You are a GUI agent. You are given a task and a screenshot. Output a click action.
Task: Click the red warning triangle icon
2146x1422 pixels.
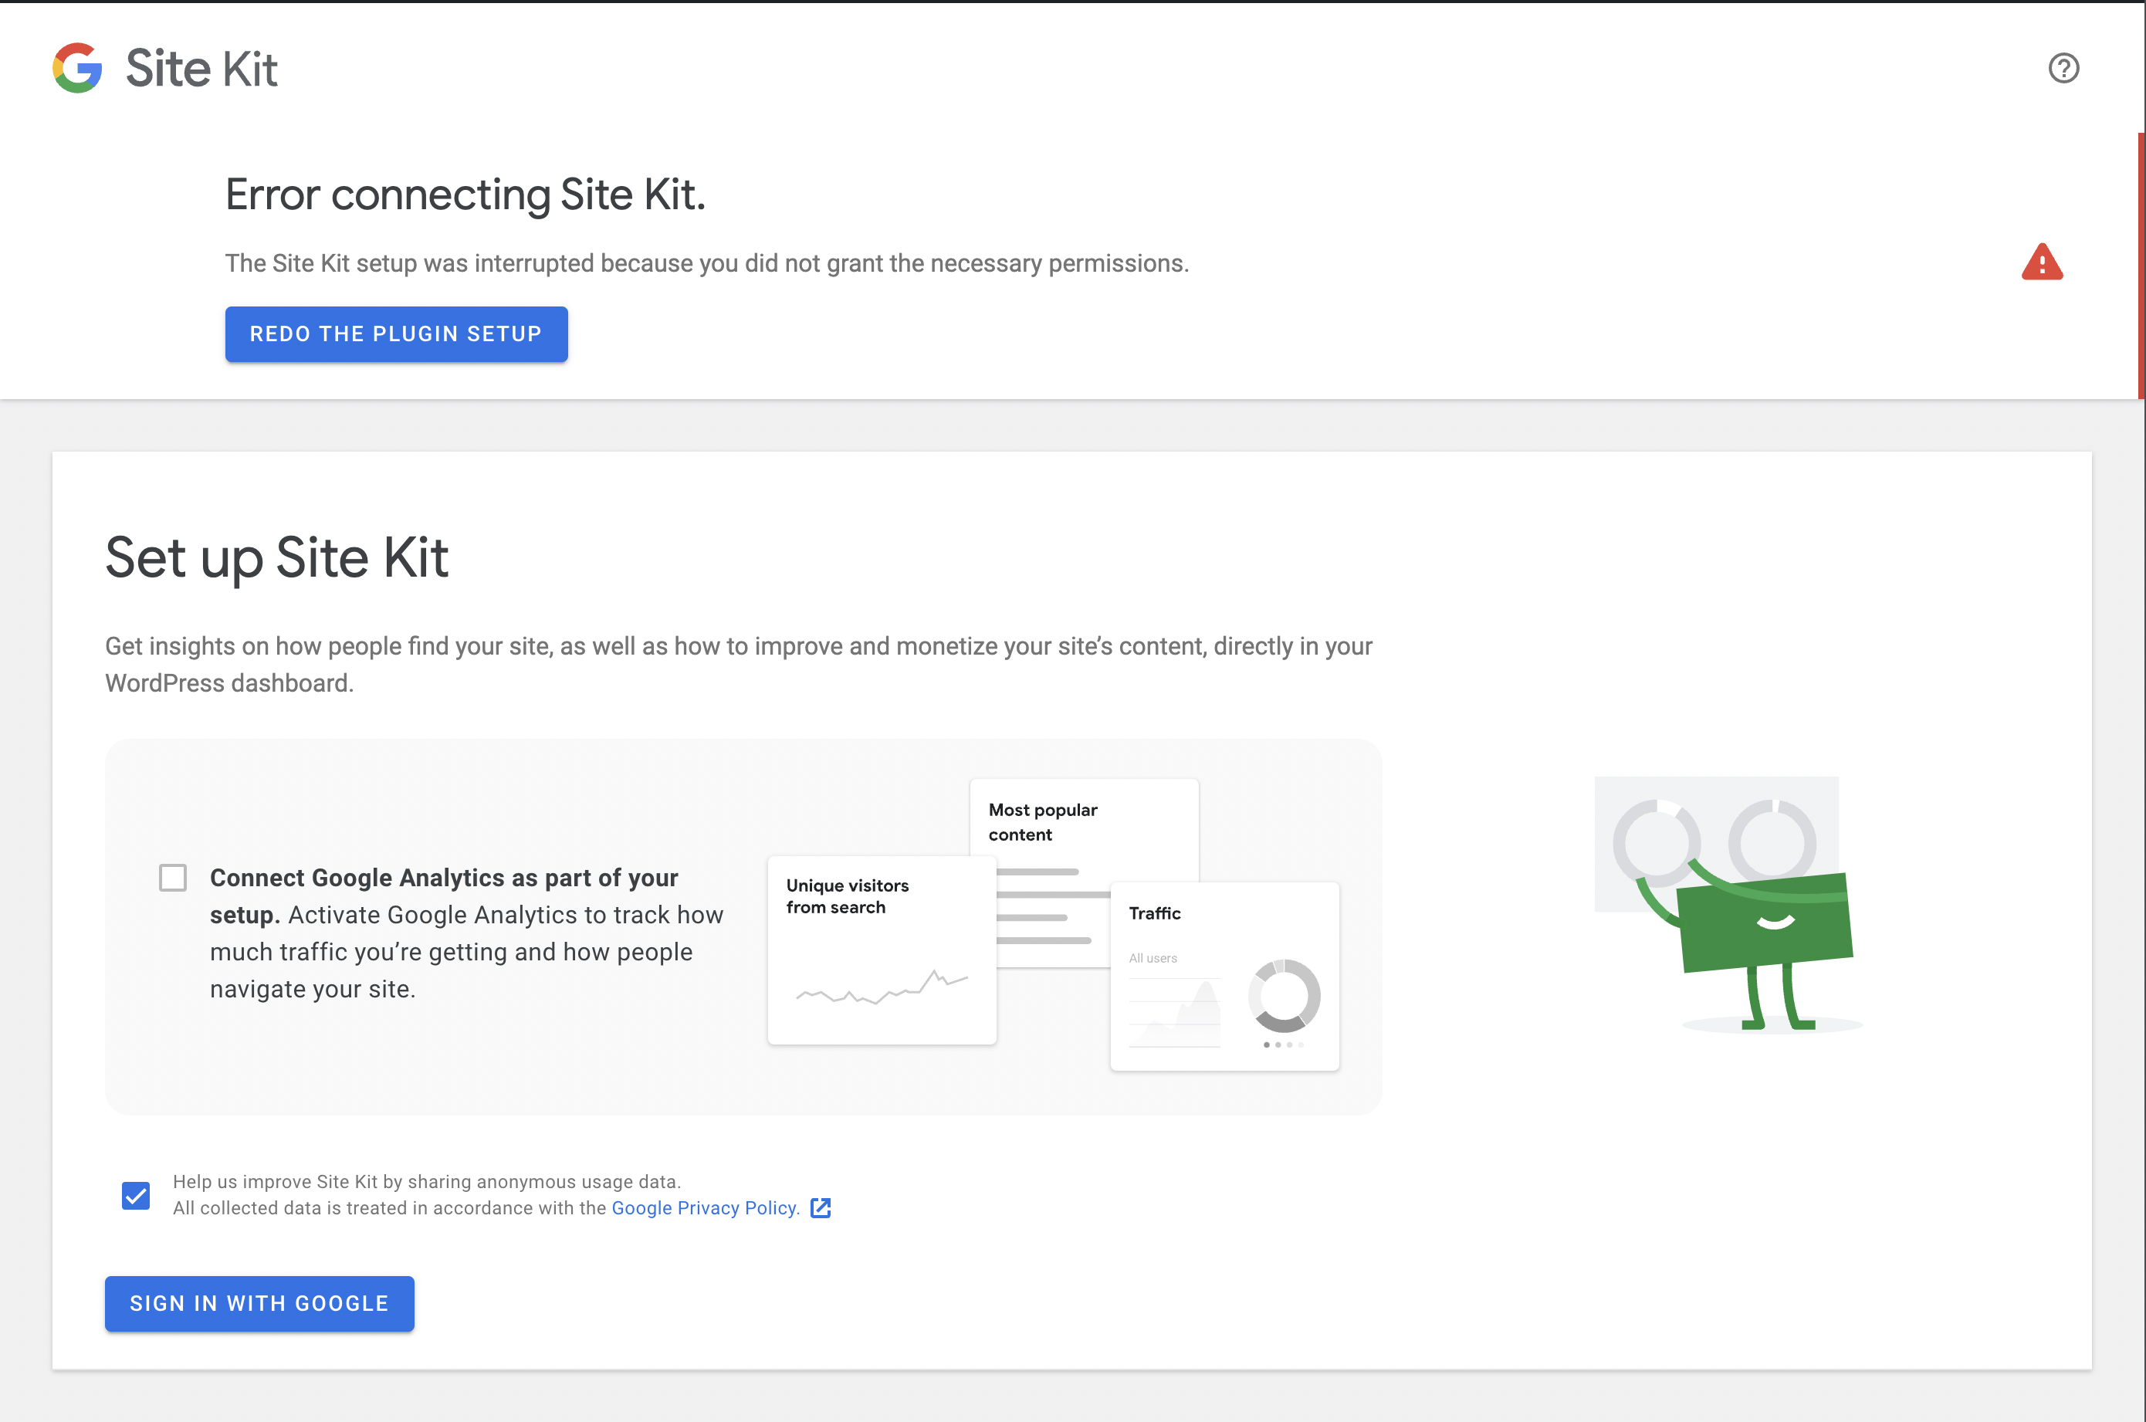2040,262
